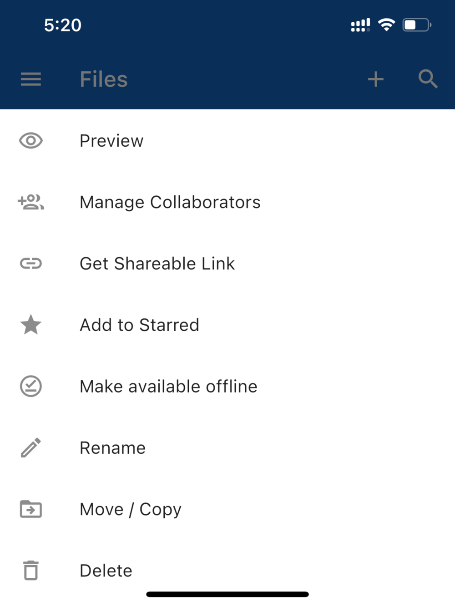Select Preview from the action menu
455x606 pixels.
[227, 141]
